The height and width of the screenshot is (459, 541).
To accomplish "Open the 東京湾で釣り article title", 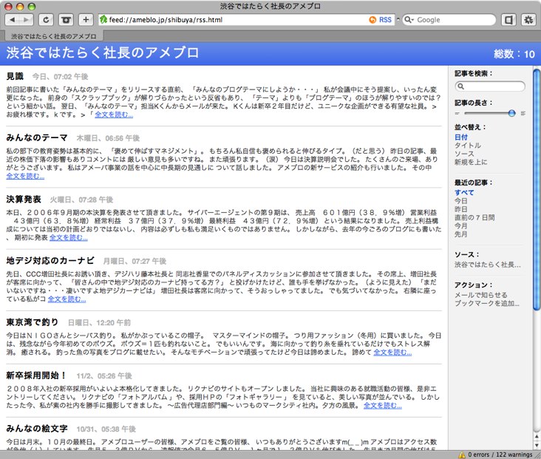I will (x=32, y=322).
